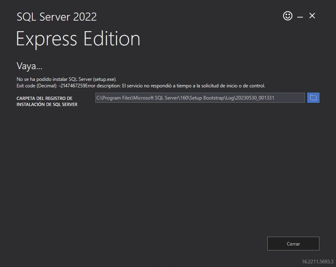The image size is (336, 267).
Task: Click the 'Vaya...' heading
Action: coord(29,66)
